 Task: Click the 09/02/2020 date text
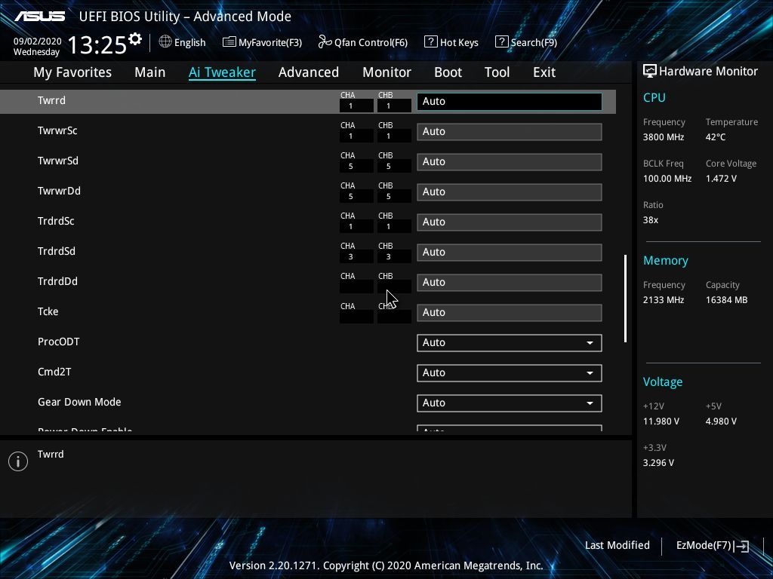pyautogui.click(x=37, y=41)
